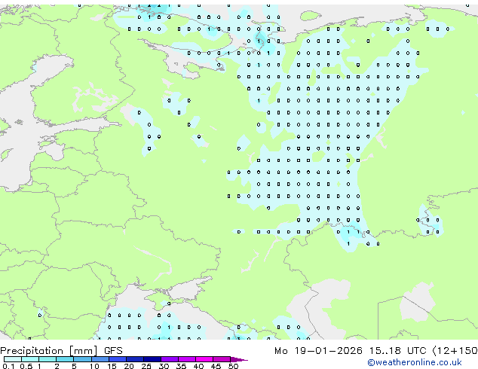This screenshot has width=478, height=369.
Task: Click the 'Mo 19-01-2026' forecast date
Action: click(x=318, y=351)
